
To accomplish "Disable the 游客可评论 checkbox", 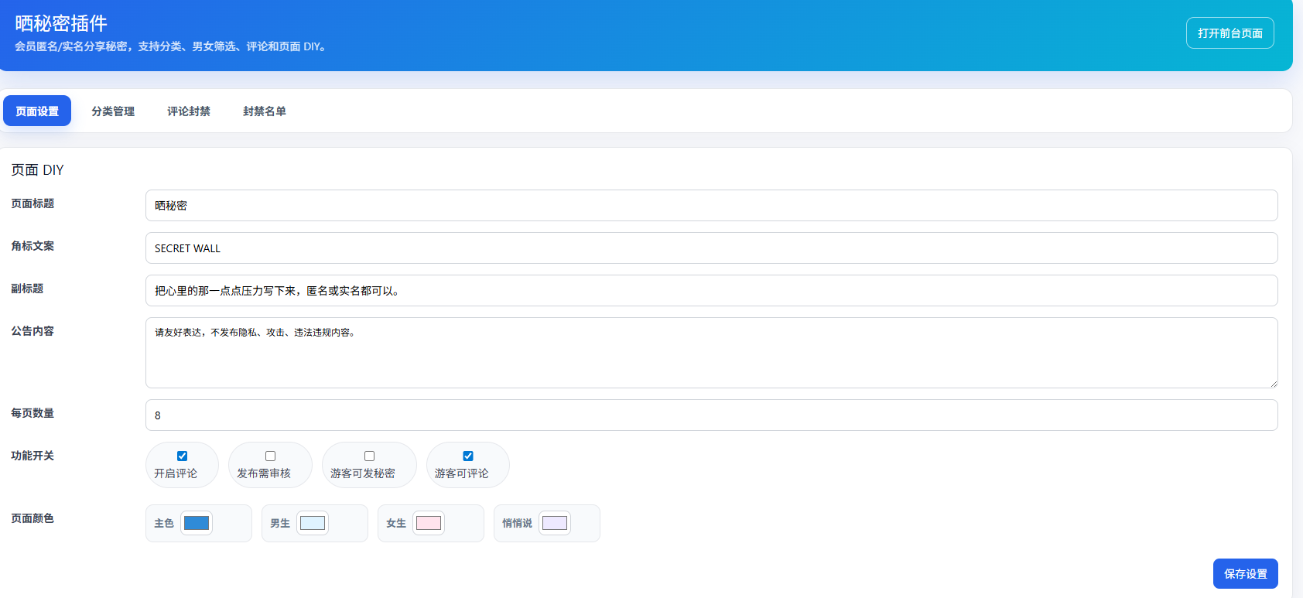I will click(x=467, y=456).
